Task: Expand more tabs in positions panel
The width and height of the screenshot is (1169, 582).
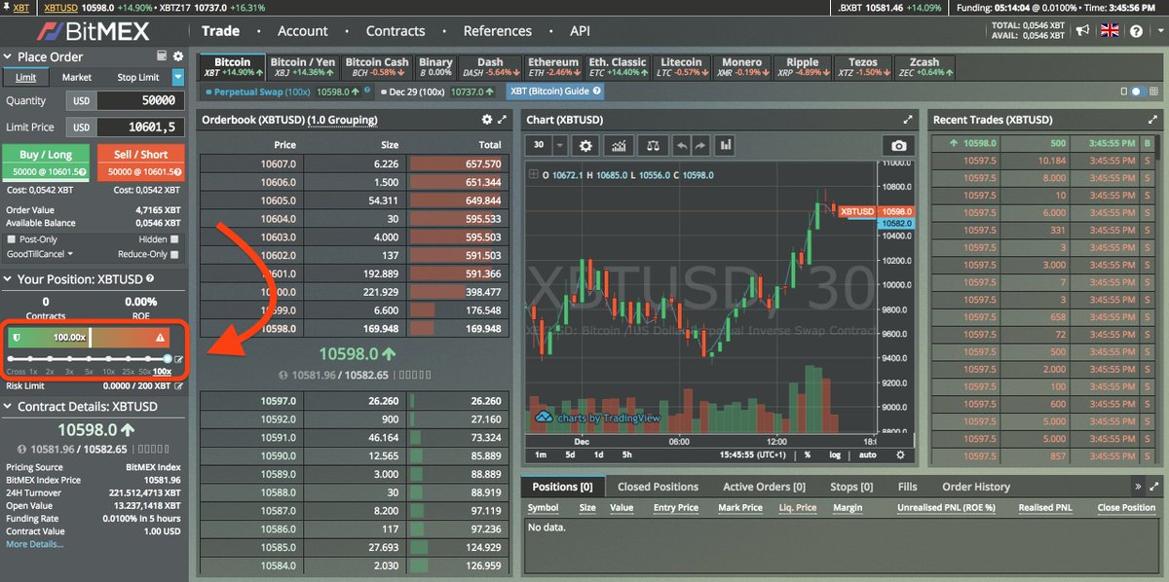Action: click(x=1138, y=486)
